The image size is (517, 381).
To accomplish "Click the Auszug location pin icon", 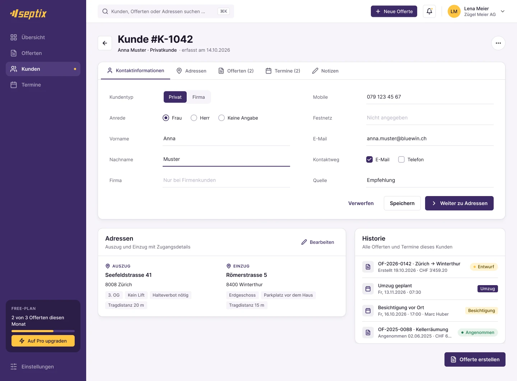I will point(108,266).
